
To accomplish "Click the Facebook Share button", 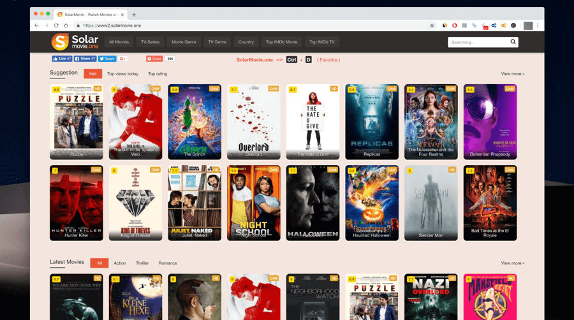I will point(85,59).
